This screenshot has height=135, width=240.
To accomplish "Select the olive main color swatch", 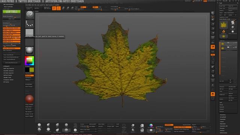I will coord(31,70).
